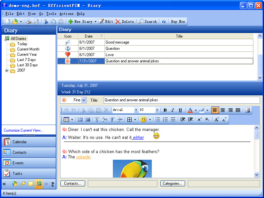Insert a horizontal line with the toolbar icon

173,119
